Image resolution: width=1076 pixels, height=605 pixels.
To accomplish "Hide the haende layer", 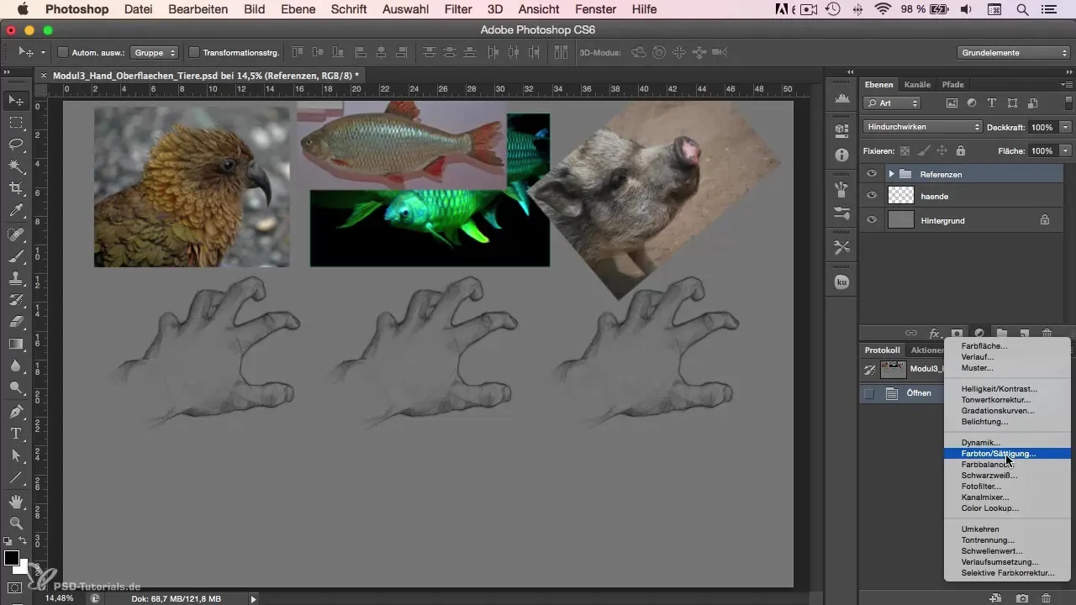I will 872,196.
